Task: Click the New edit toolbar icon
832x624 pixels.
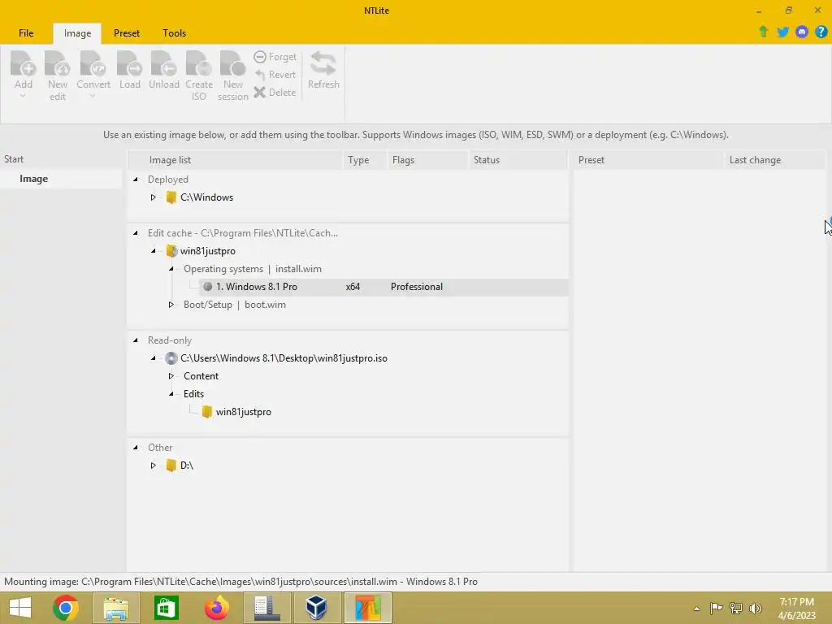Action: click(x=58, y=63)
